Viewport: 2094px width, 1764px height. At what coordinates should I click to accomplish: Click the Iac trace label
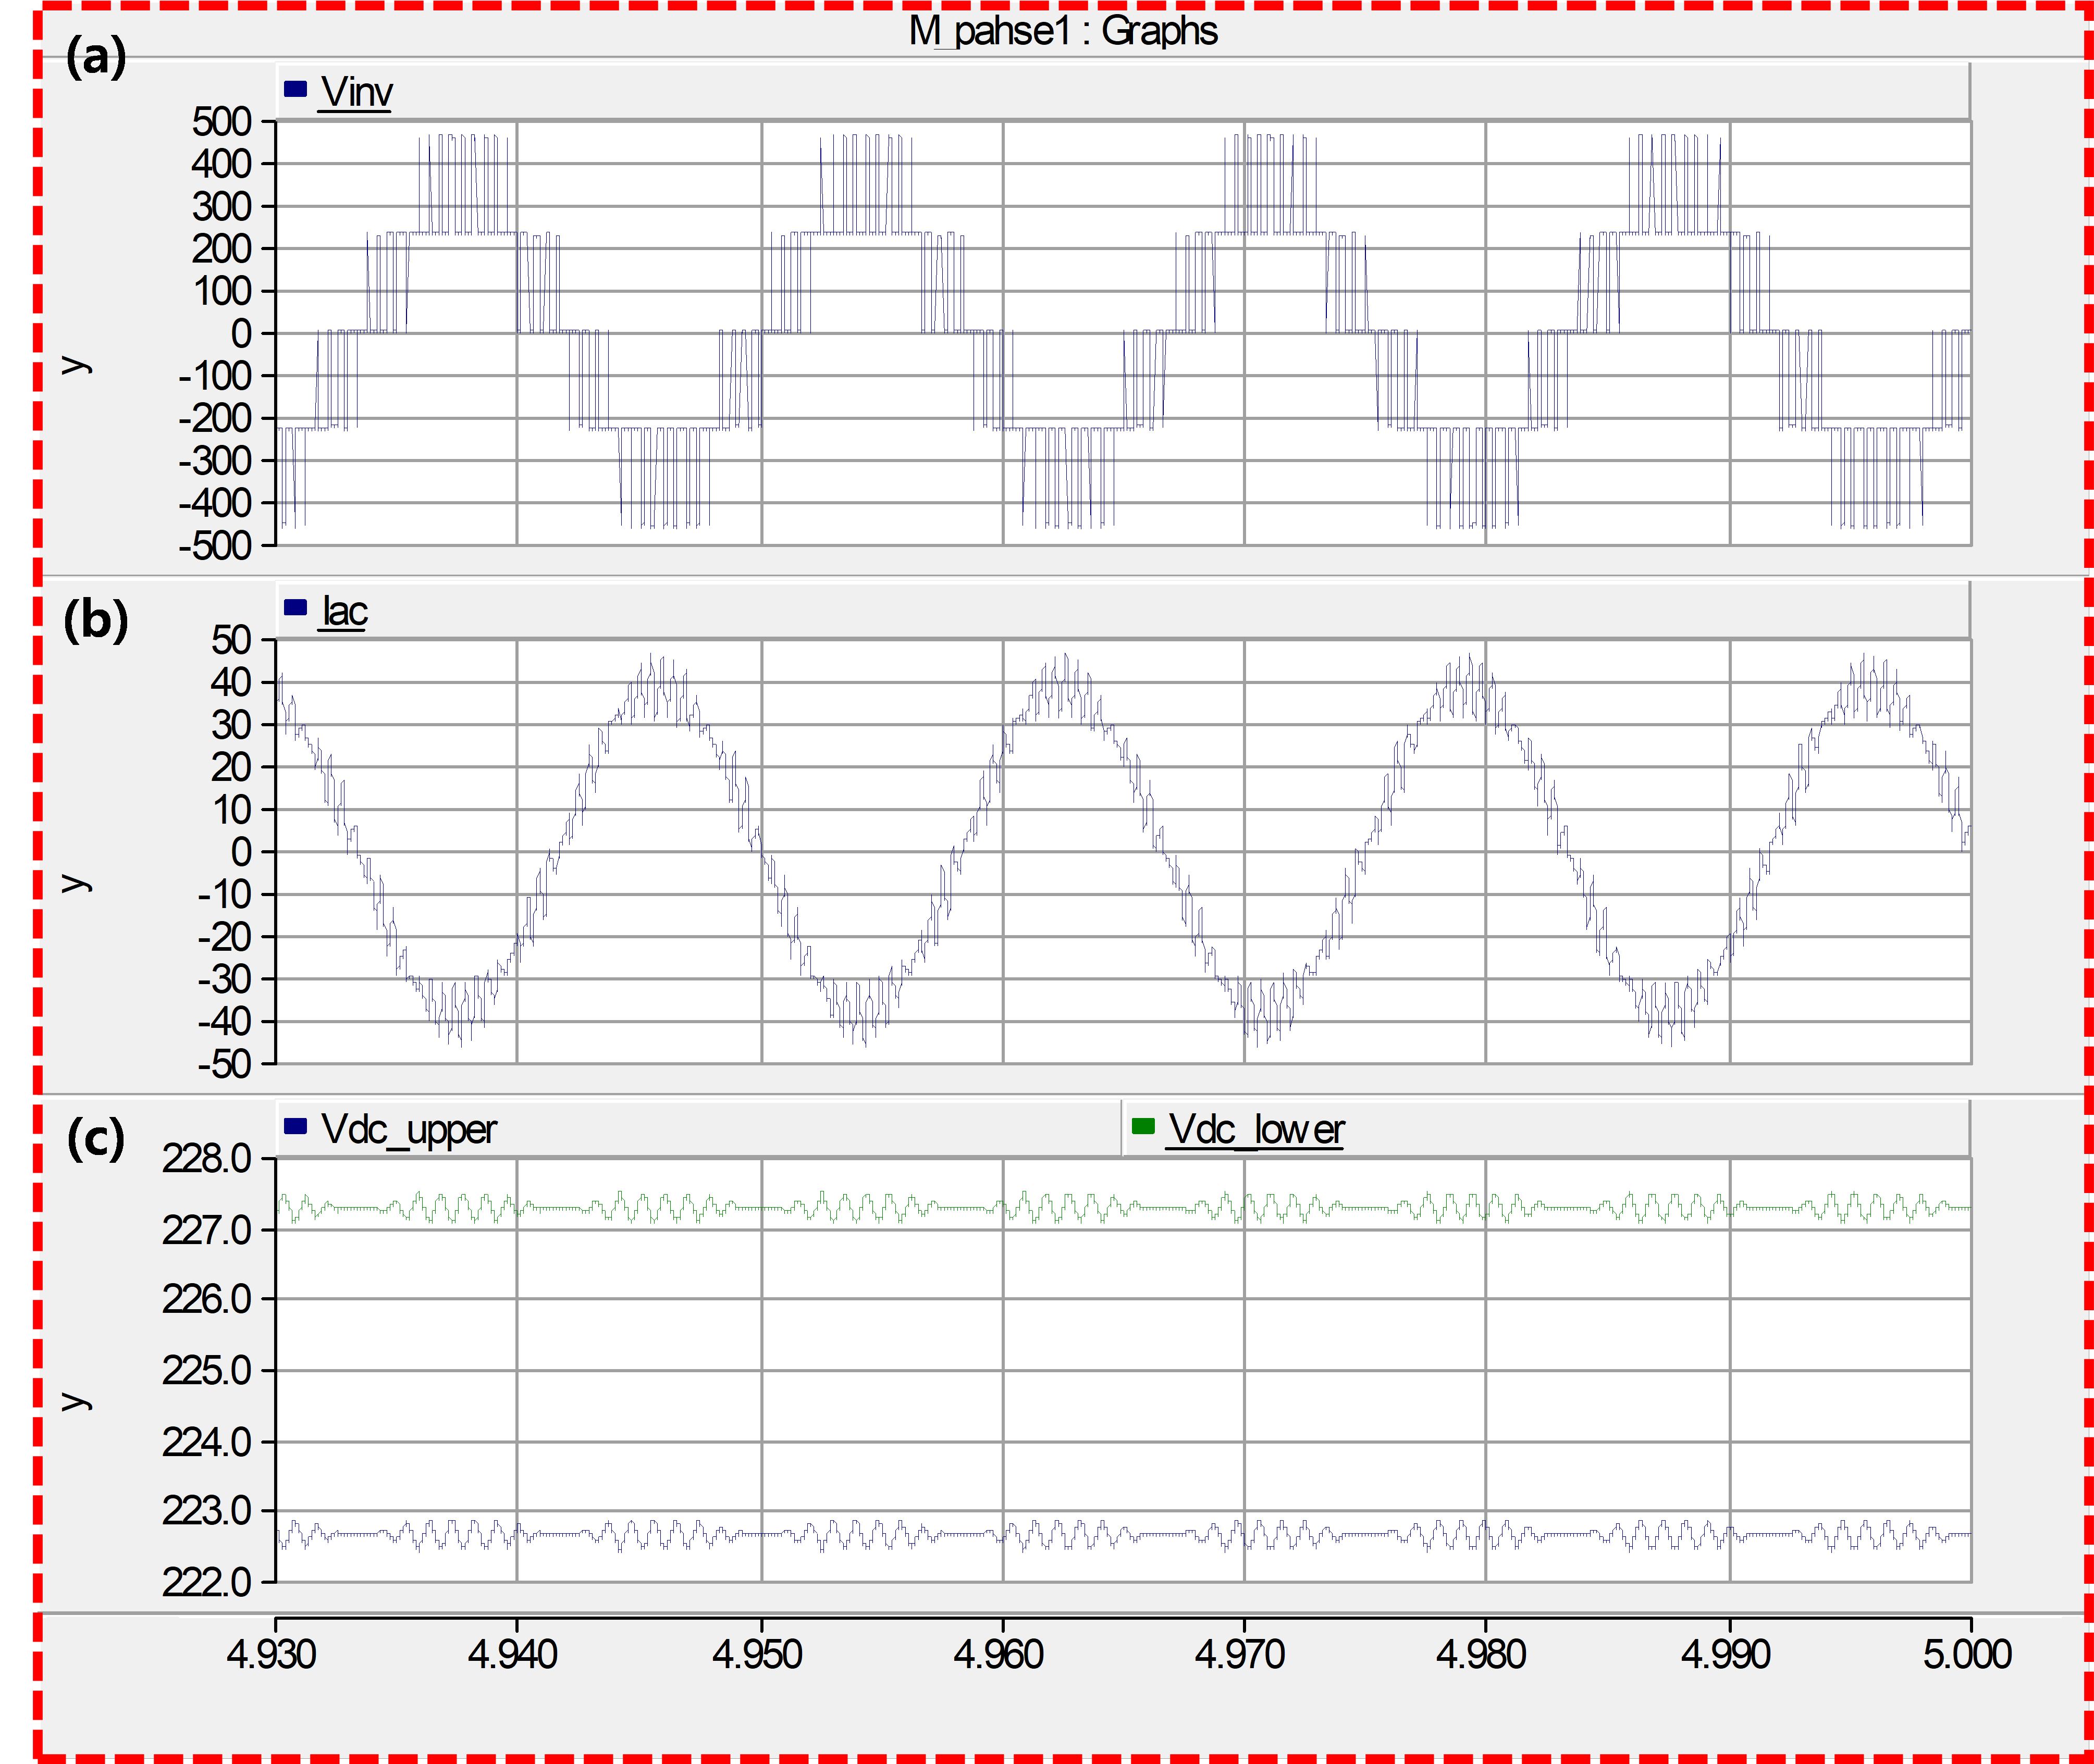click(x=344, y=611)
